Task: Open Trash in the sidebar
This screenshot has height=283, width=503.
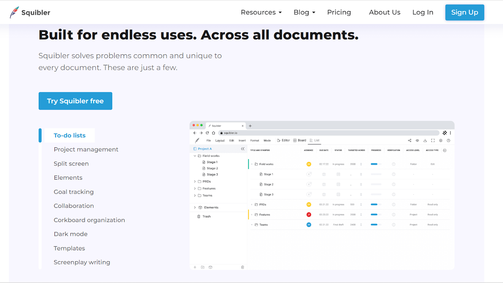Action: pos(204,216)
